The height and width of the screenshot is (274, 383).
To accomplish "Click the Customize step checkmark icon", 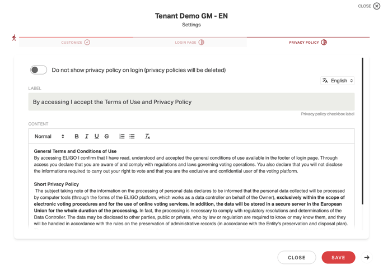I will pyautogui.click(x=87, y=42).
